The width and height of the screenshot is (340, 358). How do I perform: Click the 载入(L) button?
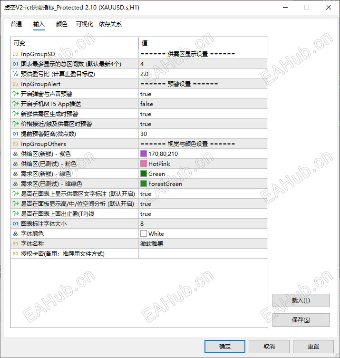(x=301, y=300)
